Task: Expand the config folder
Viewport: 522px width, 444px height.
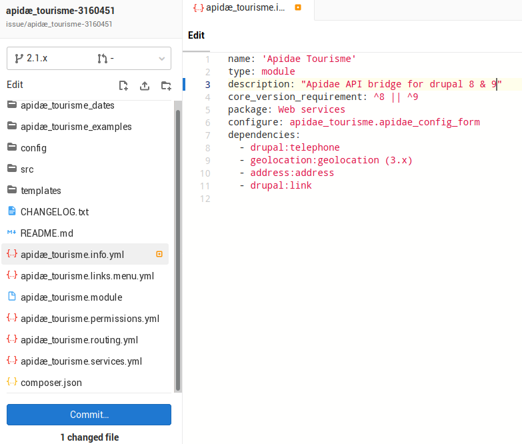Action: click(33, 148)
